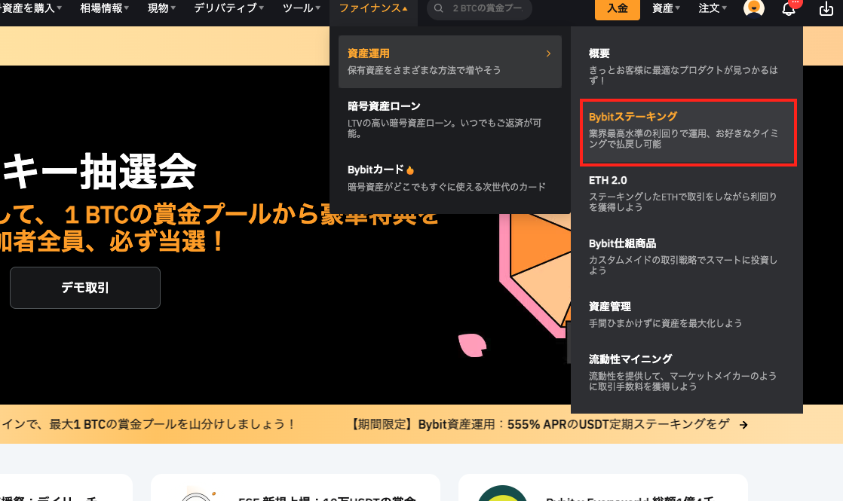Open 概要 submenu item
Viewport: 843px width, 501px height.
(687, 66)
